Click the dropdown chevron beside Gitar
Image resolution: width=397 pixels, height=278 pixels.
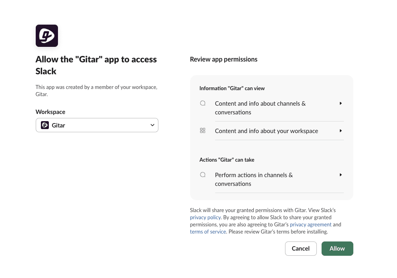pyautogui.click(x=152, y=125)
